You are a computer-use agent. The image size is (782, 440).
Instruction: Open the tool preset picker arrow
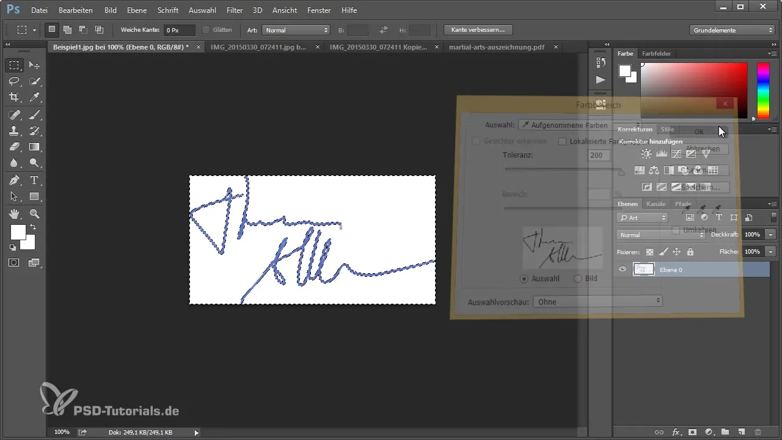click(x=35, y=29)
